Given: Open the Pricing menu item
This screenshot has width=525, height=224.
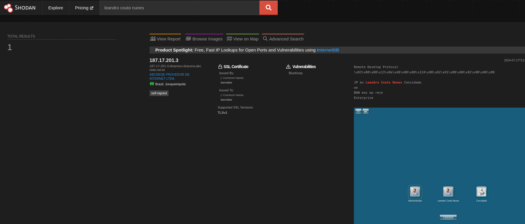Looking at the screenshot, I should point(84,8).
